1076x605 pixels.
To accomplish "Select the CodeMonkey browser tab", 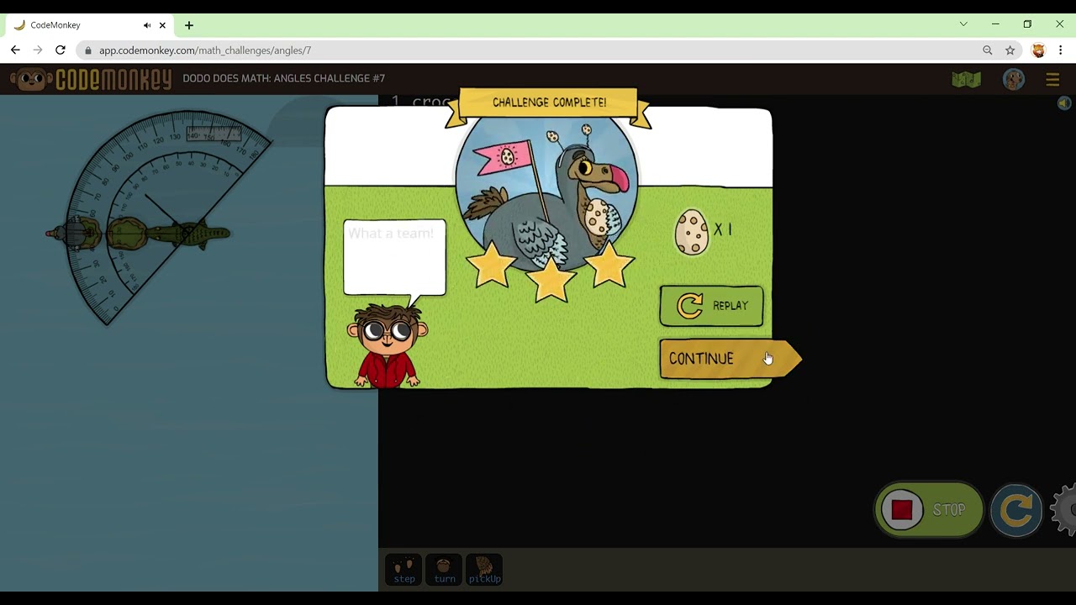I will click(x=91, y=25).
